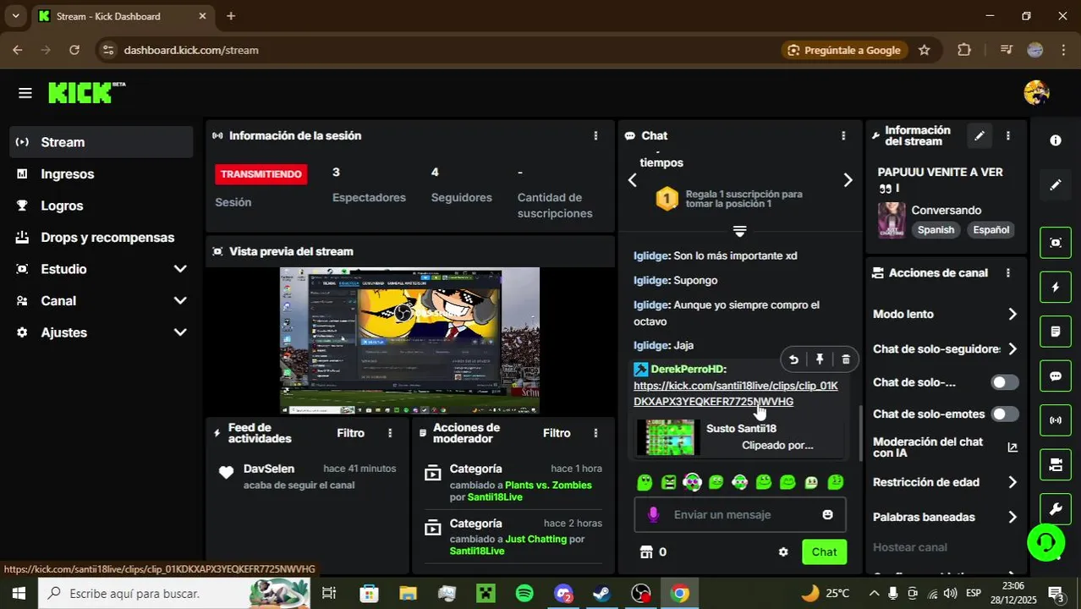This screenshot has width=1081, height=609.
Task: Open Moderación del chat con IA
Action: 946,447
